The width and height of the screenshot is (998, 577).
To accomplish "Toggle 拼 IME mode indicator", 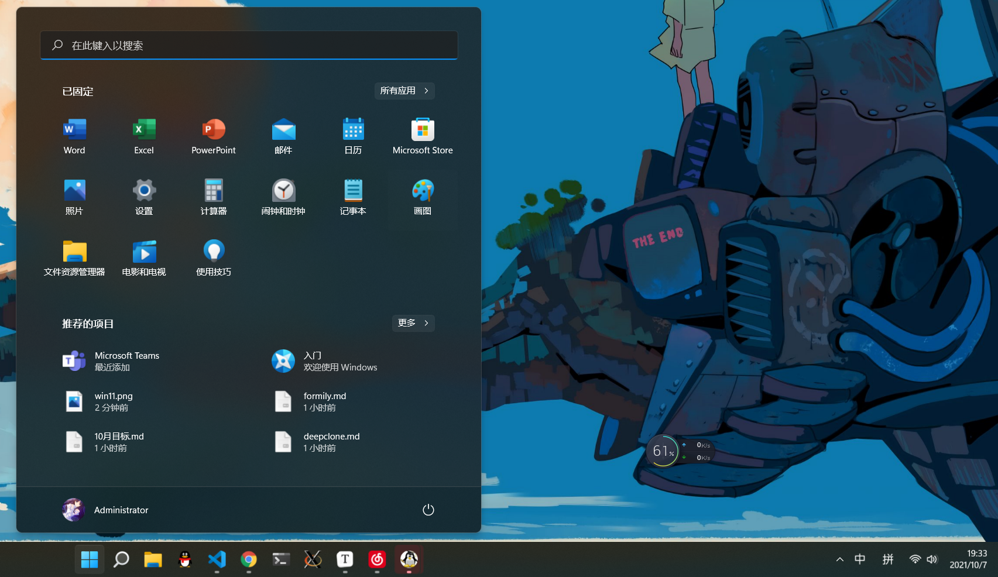I will point(888,559).
